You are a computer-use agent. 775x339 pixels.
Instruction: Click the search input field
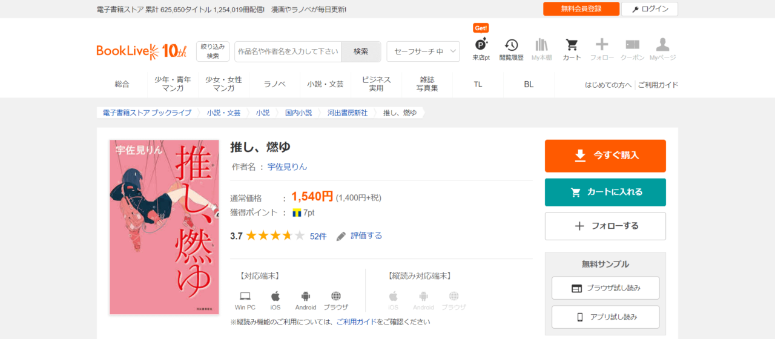[x=288, y=51]
